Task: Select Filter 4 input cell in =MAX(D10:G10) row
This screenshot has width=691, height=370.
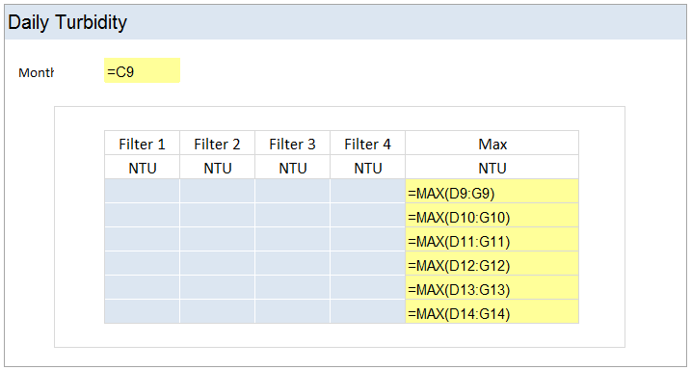Action: coord(367,215)
